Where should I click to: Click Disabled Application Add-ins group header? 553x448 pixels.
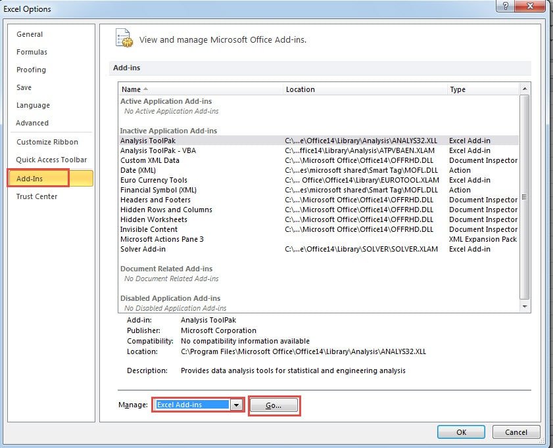point(170,298)
